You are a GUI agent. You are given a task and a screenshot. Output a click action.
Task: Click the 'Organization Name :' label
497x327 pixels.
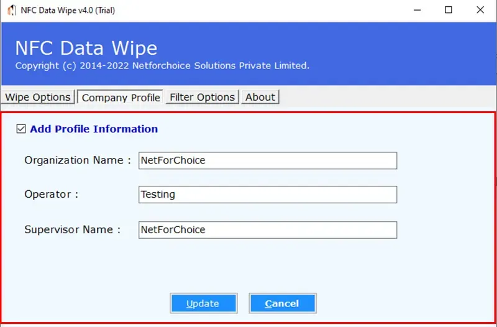pos(78,160)
